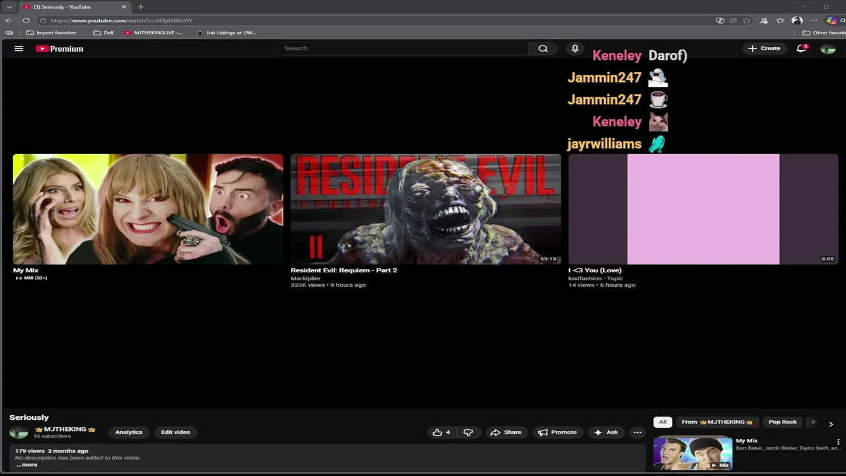Open more actions ellipsis menu
The image size is (846, 476).
pos(637,432)
